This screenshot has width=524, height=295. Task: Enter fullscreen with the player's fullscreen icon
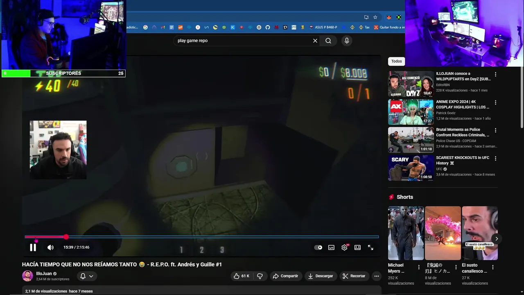pos(370,247)
